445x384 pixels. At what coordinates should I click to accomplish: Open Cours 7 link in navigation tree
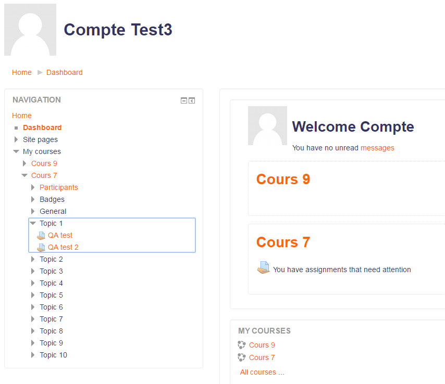[44, 175]
